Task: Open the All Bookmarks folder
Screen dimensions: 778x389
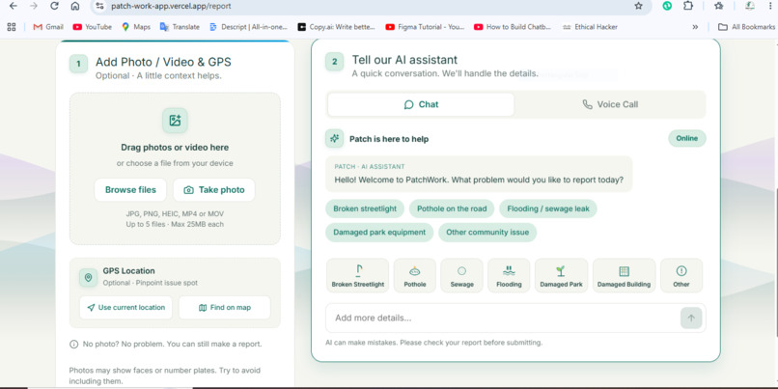Action: [x=747, y=27]
